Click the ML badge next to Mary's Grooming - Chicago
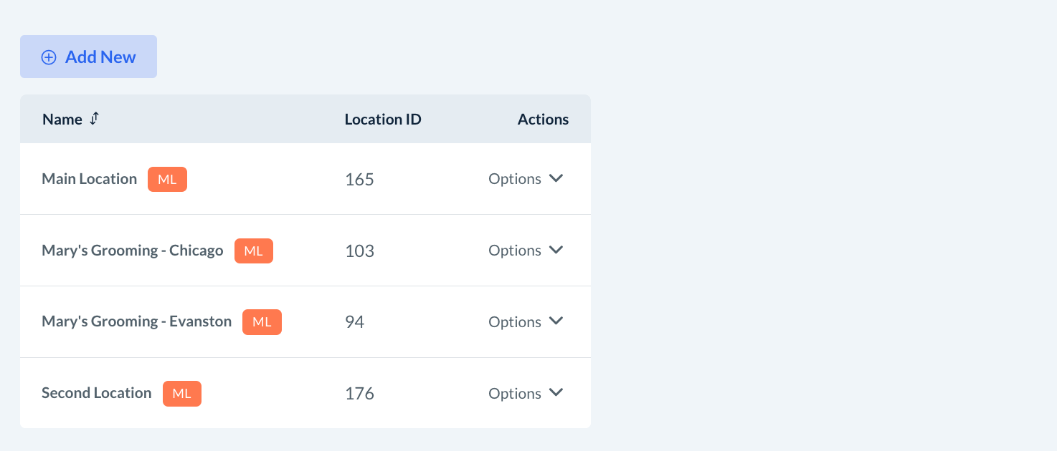1057x451 pixels. click(254, 251)
